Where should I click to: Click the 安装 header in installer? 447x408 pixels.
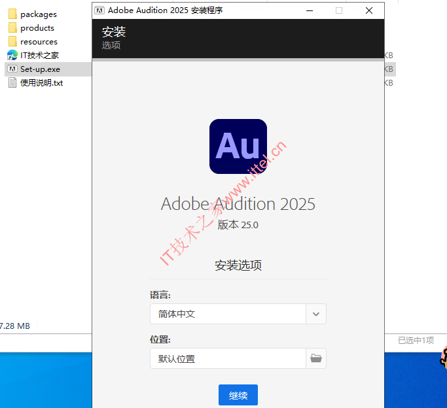coord(114,31)
